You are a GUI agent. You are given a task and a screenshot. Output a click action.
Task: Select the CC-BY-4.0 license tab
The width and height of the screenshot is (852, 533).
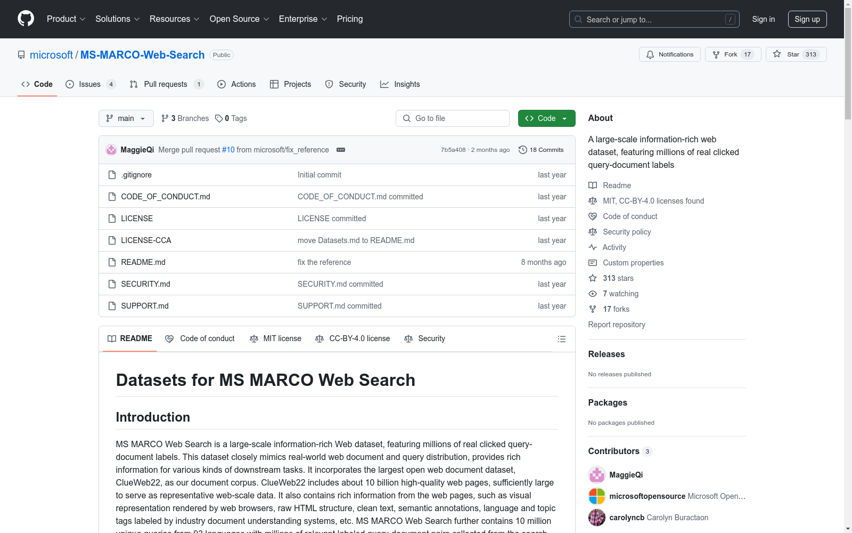click(x=353, y=339)
